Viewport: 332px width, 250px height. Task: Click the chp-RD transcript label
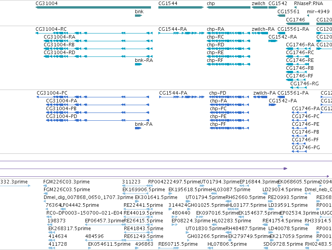pyautogui.click(x=215, y=45)
